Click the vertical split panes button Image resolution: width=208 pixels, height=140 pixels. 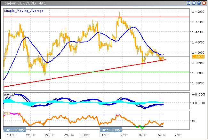tap(189, 3)
